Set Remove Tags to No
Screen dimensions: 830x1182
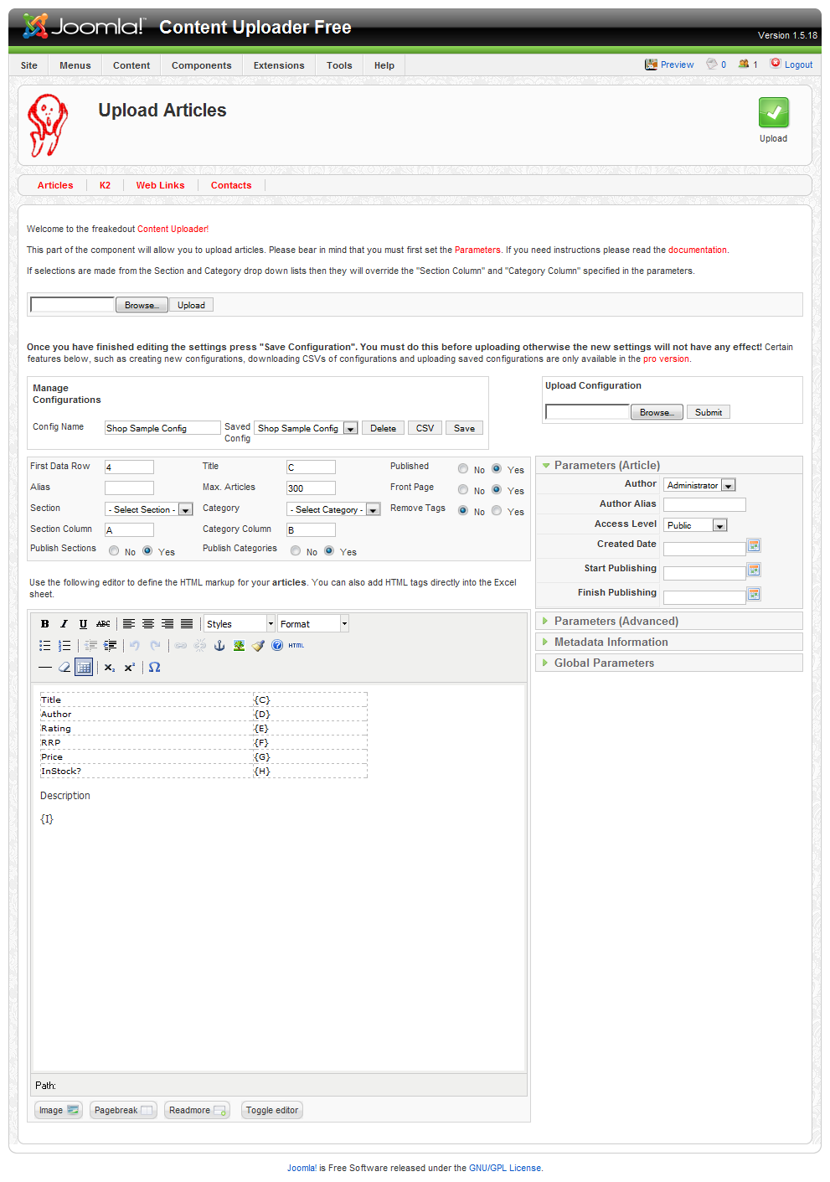(x=463, y=511)
